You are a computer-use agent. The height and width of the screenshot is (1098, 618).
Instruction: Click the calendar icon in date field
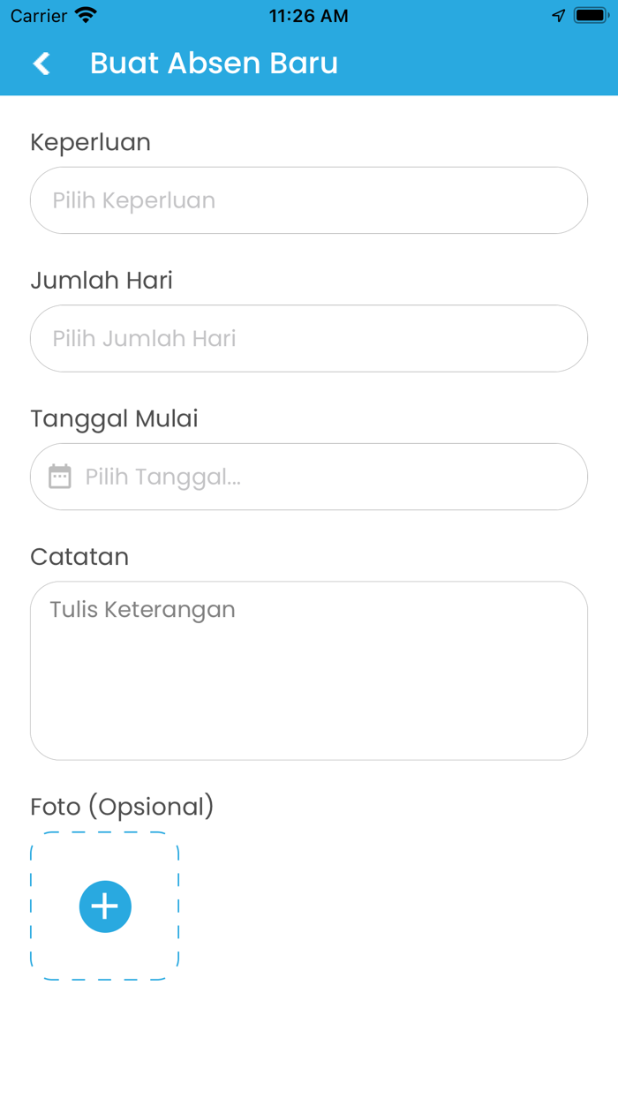pos(59,477)
